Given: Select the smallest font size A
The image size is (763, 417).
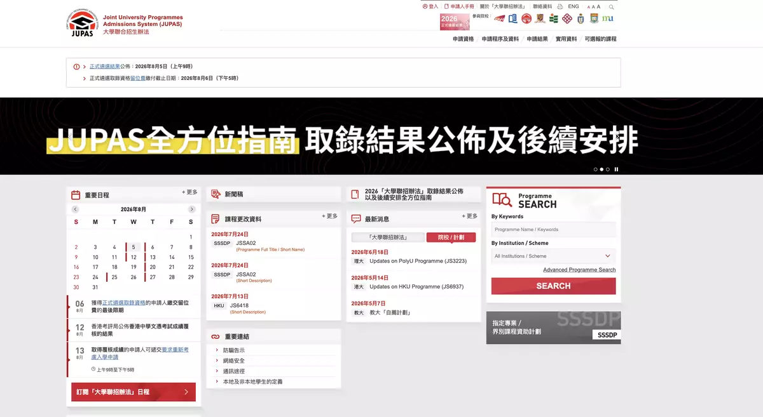Looking at the screenshot, I should [588, 7].
